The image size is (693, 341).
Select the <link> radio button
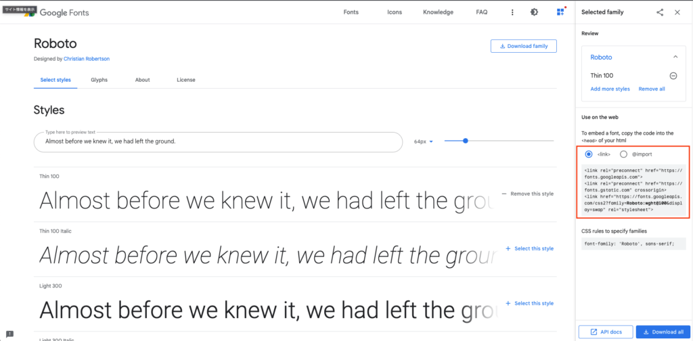coord(588,154)
